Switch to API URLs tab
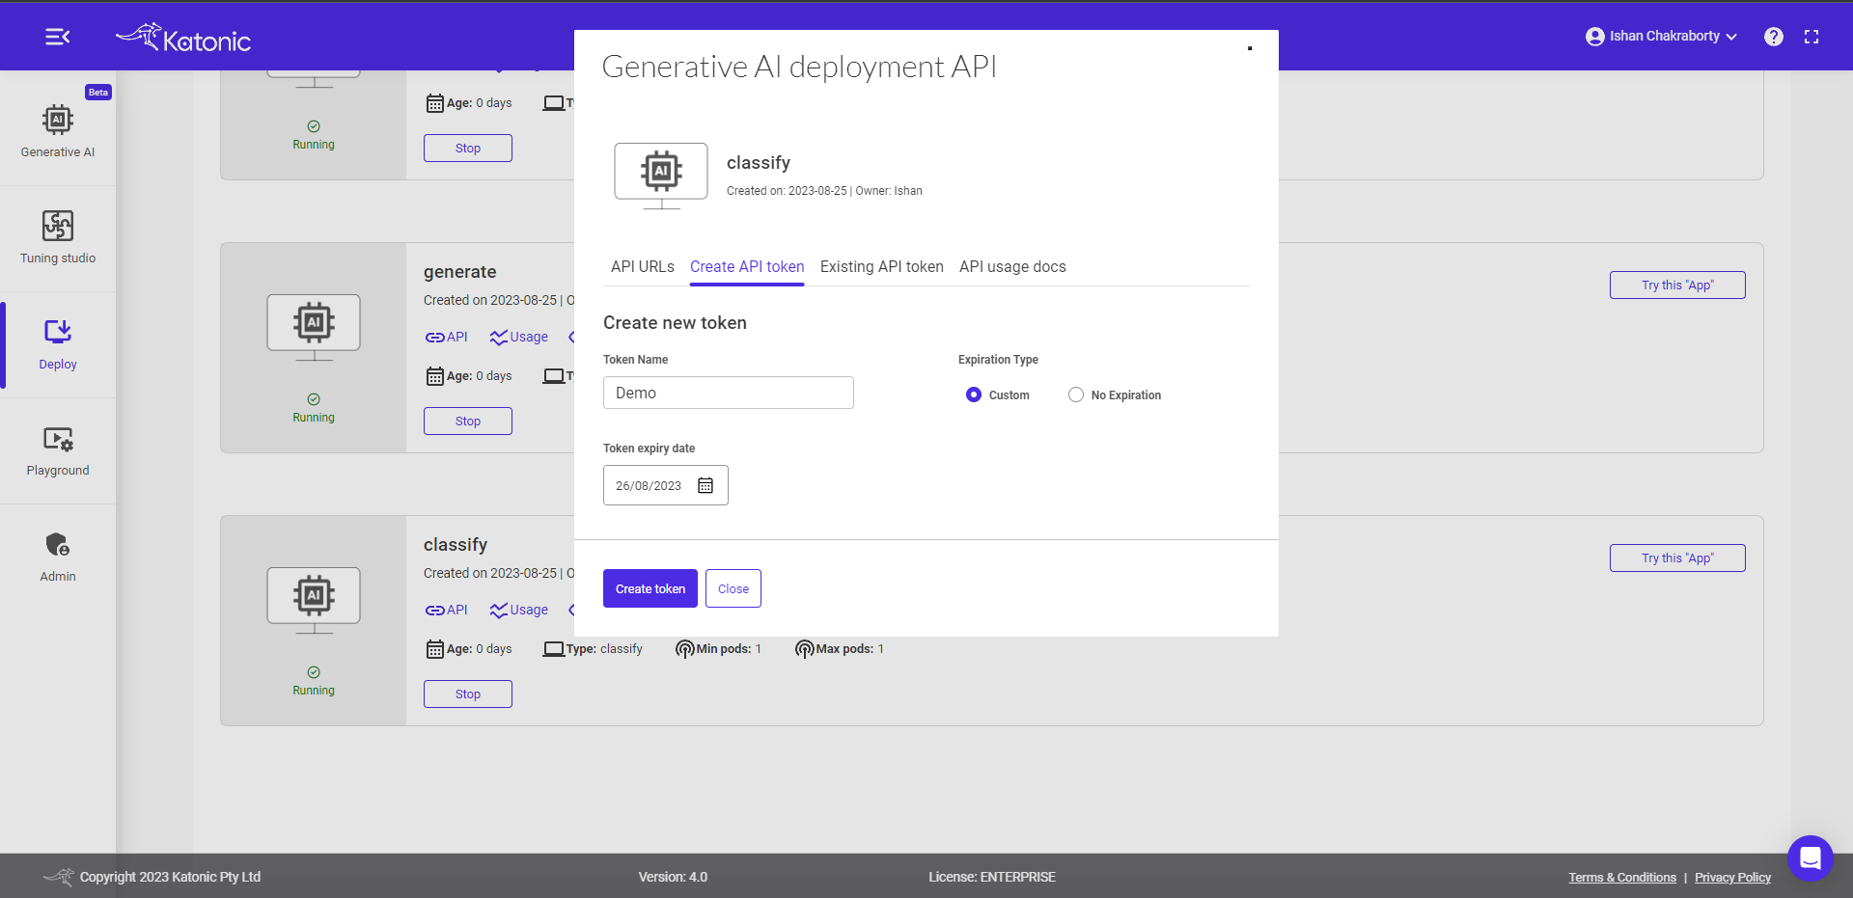The height and width of the screenshot is (898, 1853). (x=643, y=267)
